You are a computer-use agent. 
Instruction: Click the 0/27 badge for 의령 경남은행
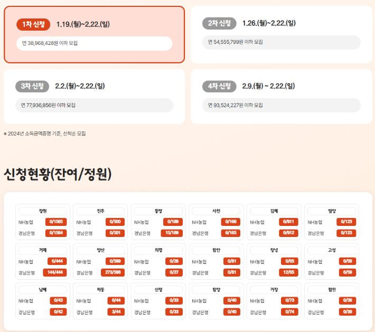[x=174, y=272]
